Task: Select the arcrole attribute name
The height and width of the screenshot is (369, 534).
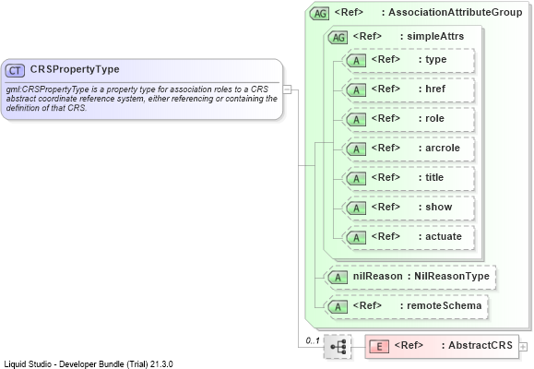Action: coord(443,148)
